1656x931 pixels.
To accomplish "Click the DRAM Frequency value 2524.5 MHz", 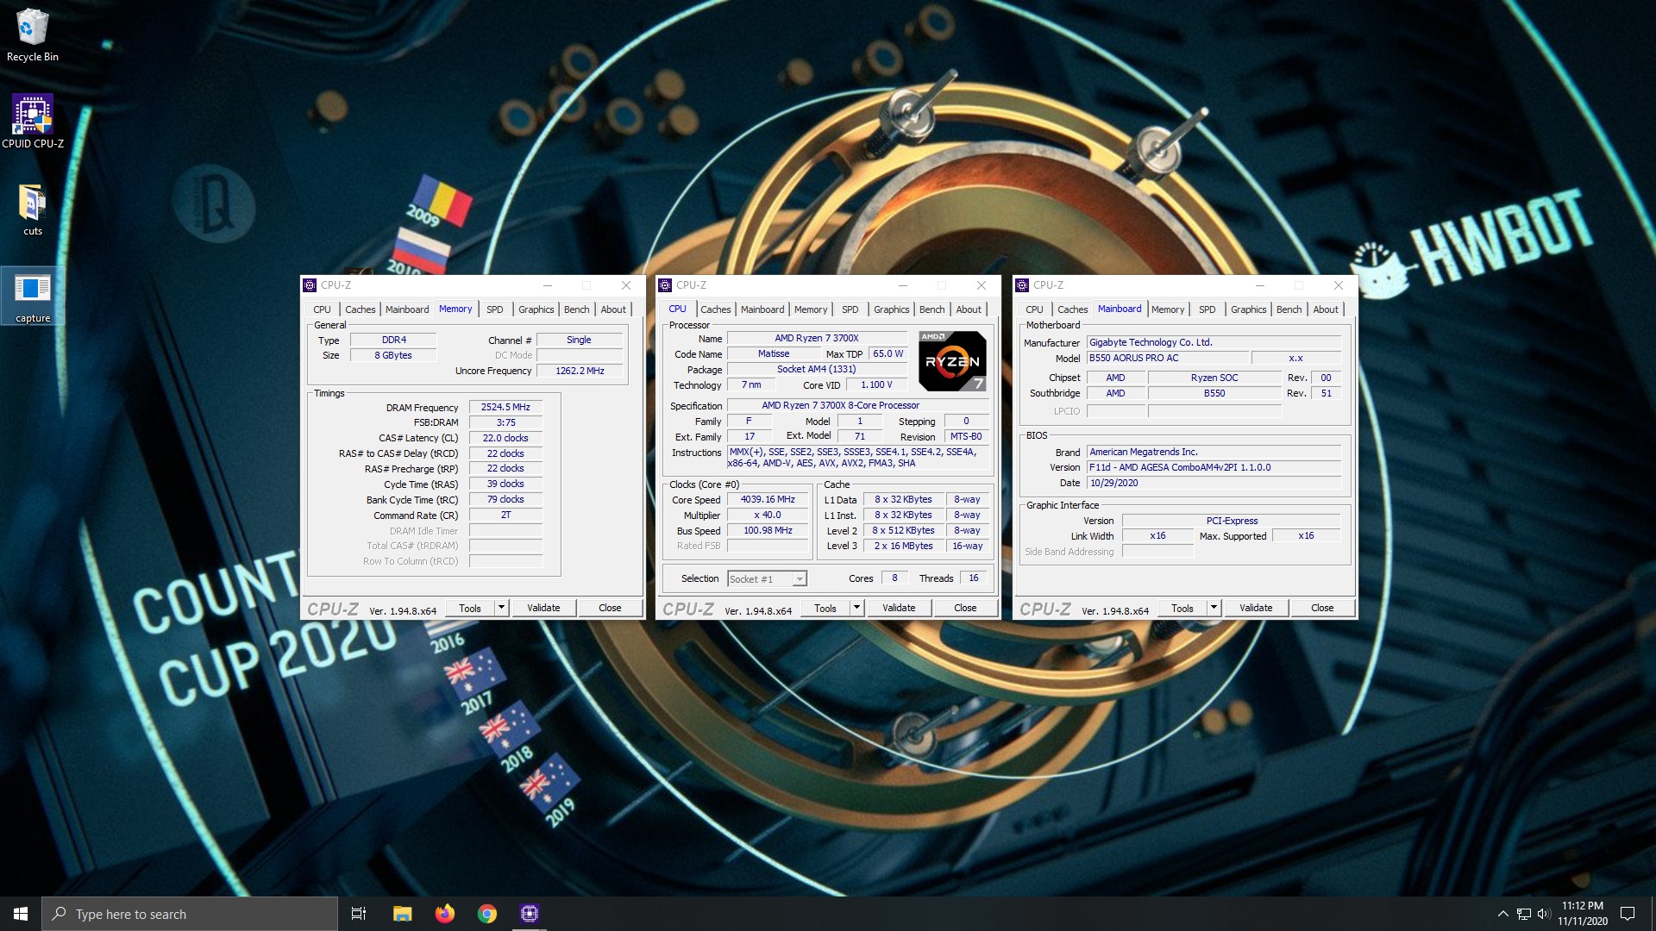I will click(x=505, y=407).
